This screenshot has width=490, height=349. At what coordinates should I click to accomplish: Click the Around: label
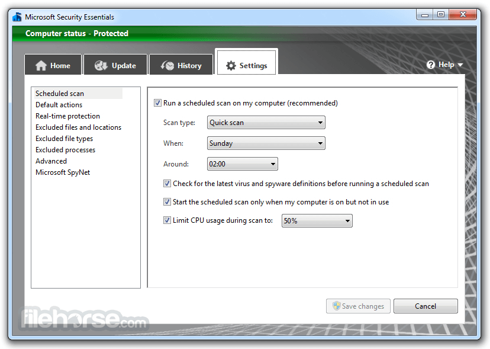176,164
